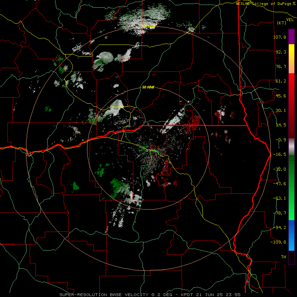
Task: Pick the green segment of the velocity scale
Action: point(291,187)
